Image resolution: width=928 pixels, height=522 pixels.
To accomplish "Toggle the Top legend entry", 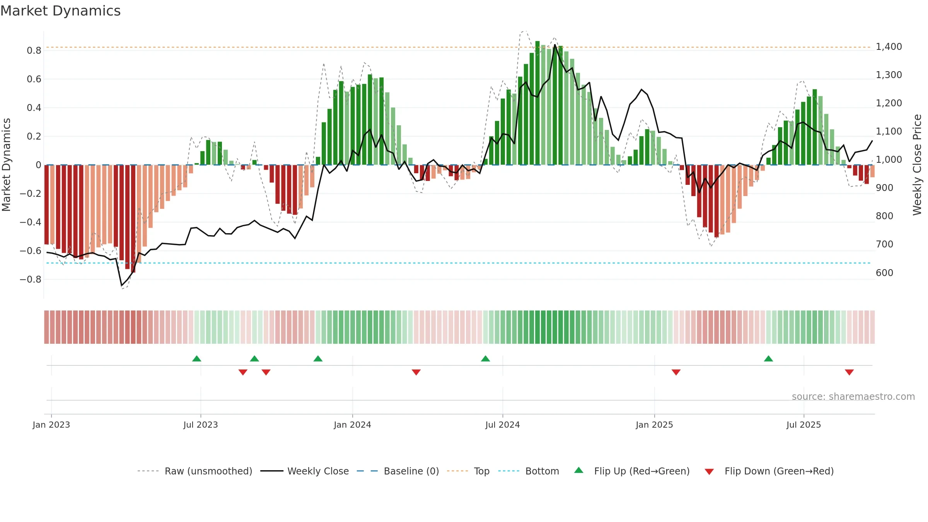I will [468, 471].
